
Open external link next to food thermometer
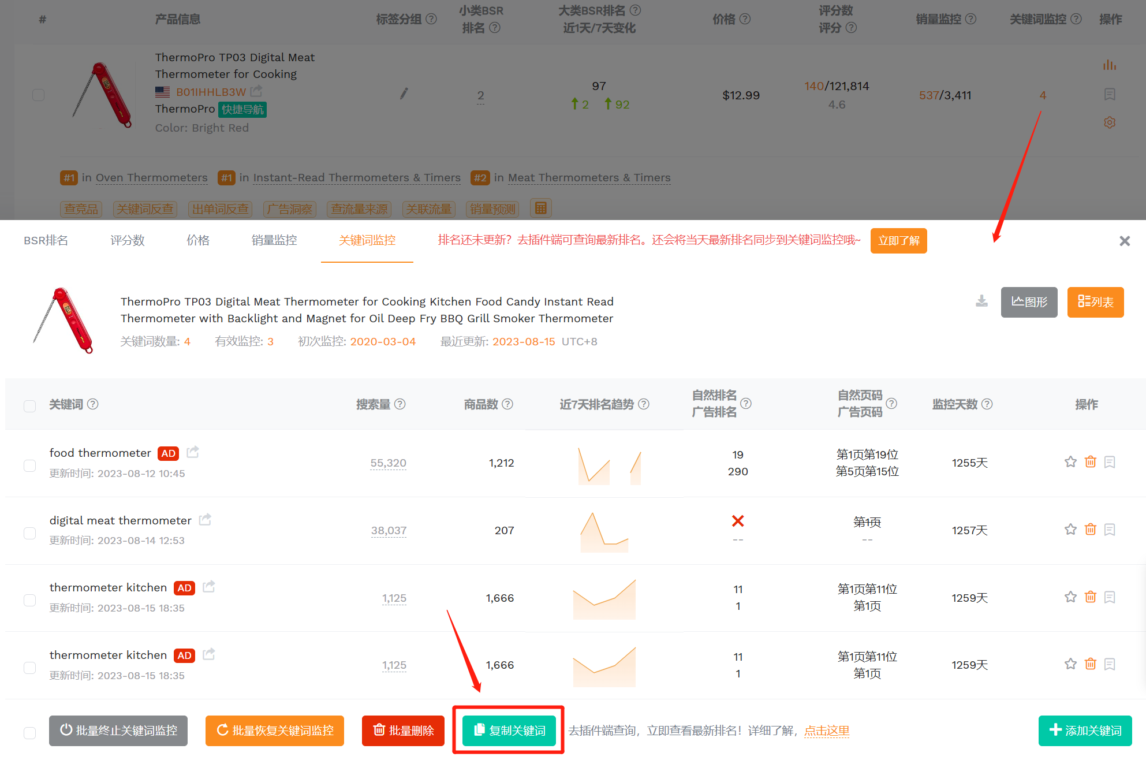point(193,452)
